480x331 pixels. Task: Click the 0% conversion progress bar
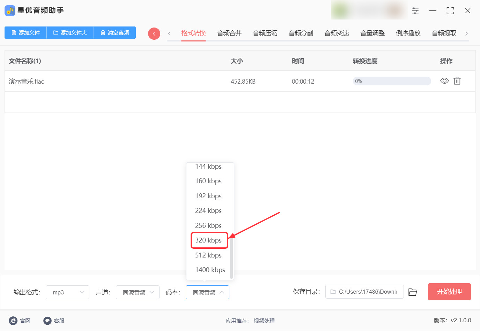click(x=392, y=81)
